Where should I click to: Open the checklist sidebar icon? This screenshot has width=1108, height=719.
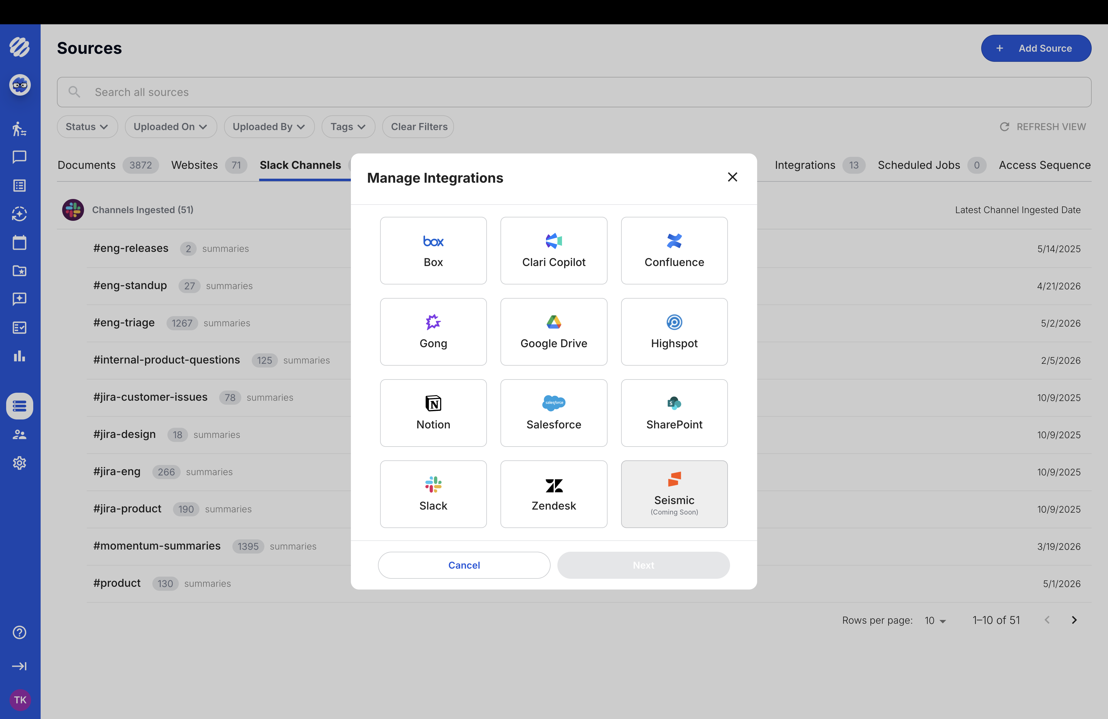point(20,328)
